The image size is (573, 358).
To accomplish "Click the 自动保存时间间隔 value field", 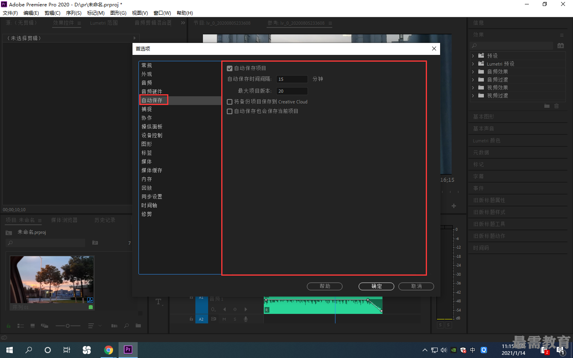I will pos(292,79).
